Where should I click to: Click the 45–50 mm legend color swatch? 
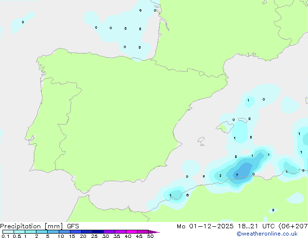[x=143, y=232]
